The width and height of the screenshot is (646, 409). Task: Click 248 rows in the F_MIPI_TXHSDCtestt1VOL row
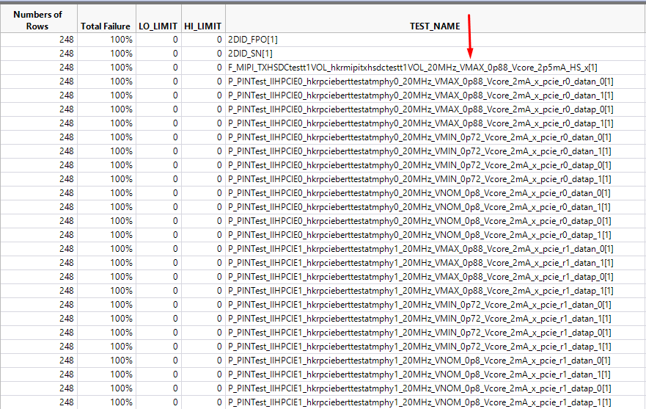click(66, 68)
